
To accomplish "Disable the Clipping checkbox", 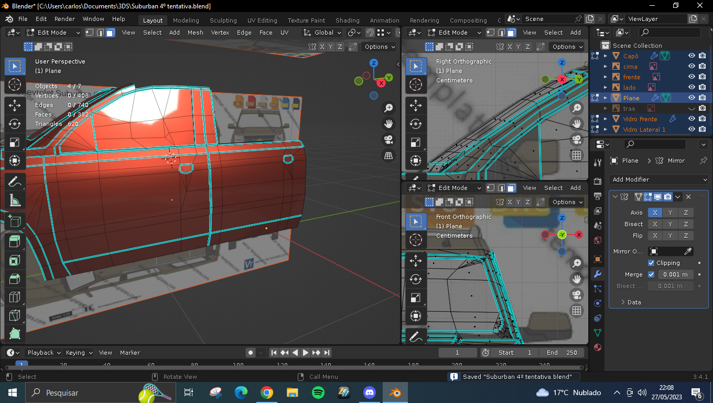I will coord(651,263).
